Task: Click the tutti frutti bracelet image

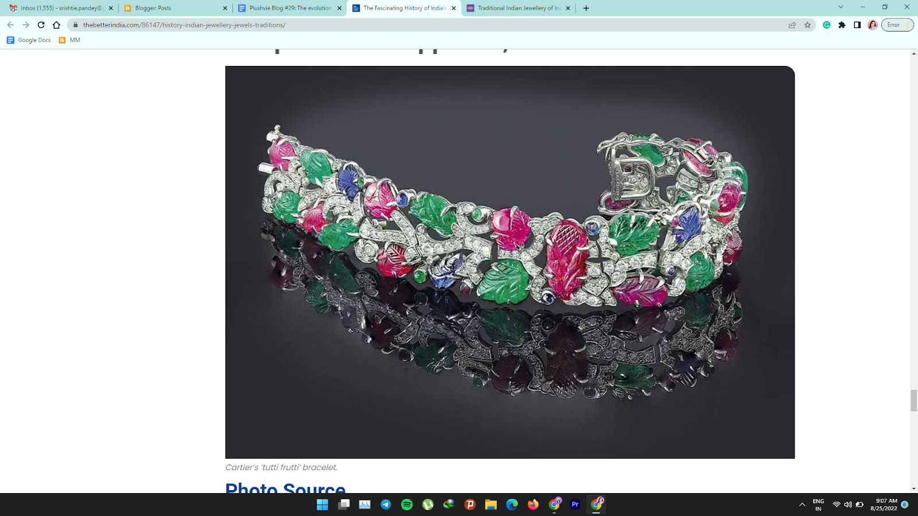Action: click(x=509, y=262)
